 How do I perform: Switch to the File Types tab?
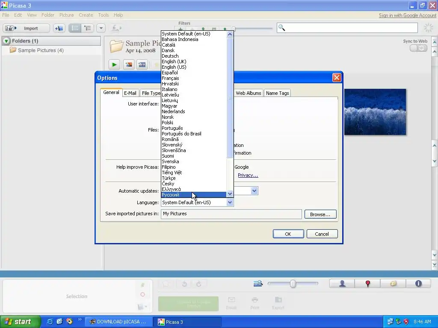151,93
